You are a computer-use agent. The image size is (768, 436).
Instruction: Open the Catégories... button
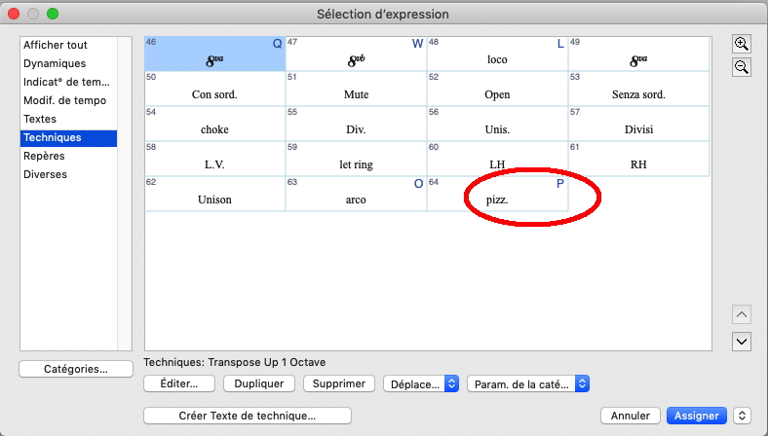pos(75,369)
